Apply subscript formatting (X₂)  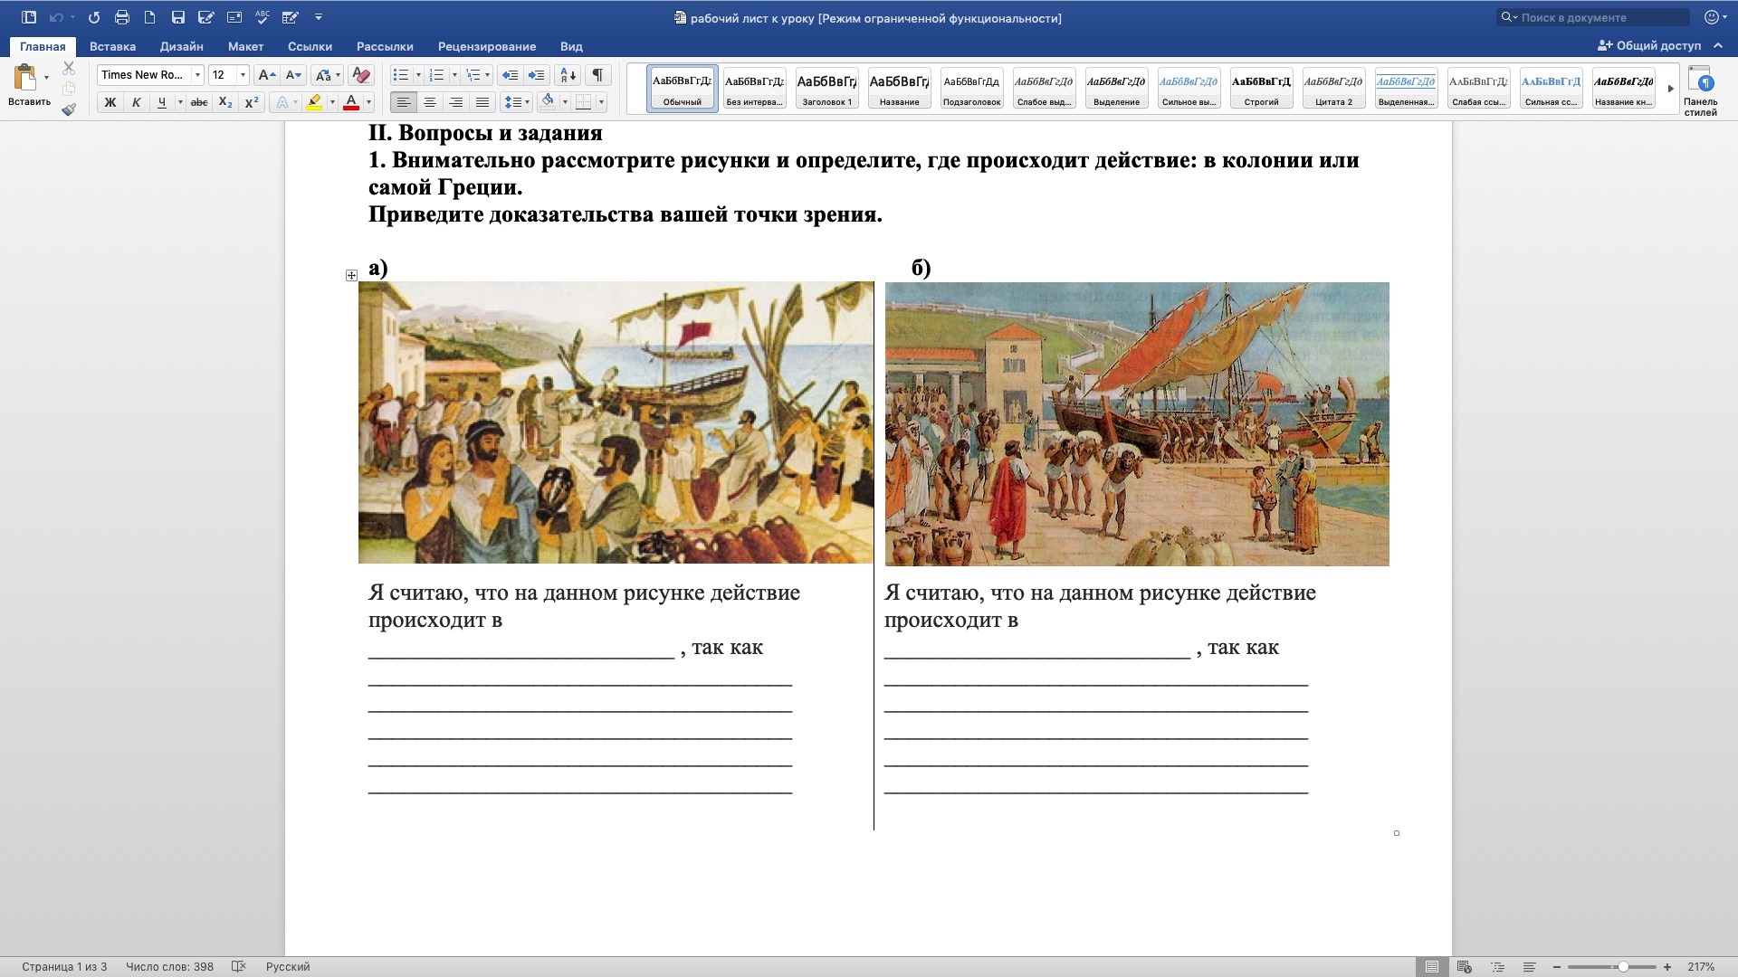(225, 102)
